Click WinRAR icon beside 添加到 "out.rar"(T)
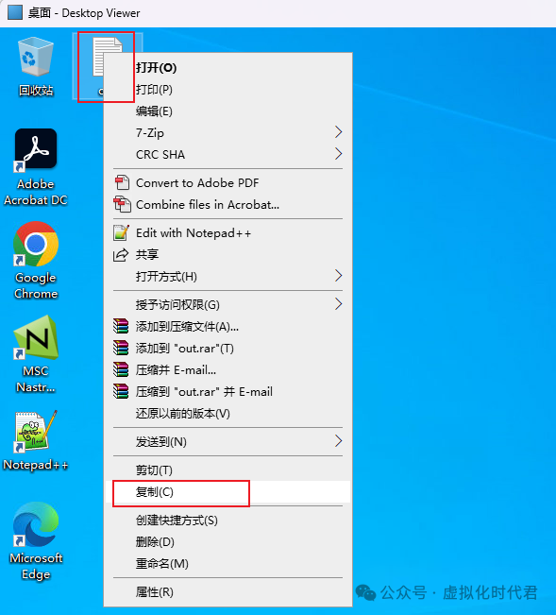The image size is (556, 615). [121, 348]
